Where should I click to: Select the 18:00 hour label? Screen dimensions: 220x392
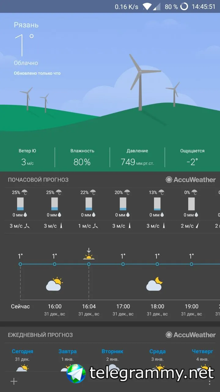[157, 306]
